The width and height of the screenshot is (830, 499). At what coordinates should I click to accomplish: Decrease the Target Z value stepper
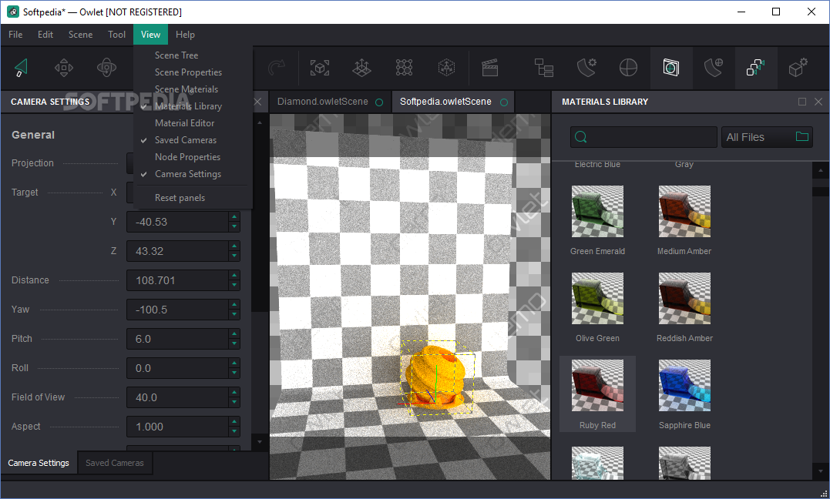(234, 256)
